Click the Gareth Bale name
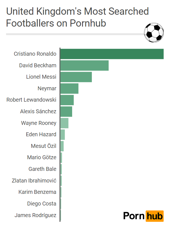Image resolution: width=170 pixels, height=229 pixels. 42,169
